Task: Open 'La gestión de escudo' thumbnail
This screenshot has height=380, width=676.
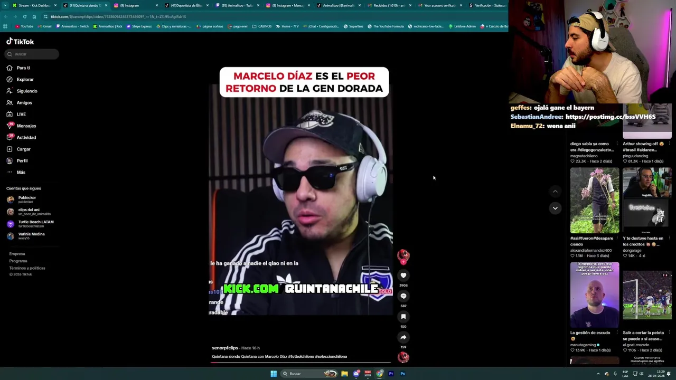Action: (x=594, y=295)
